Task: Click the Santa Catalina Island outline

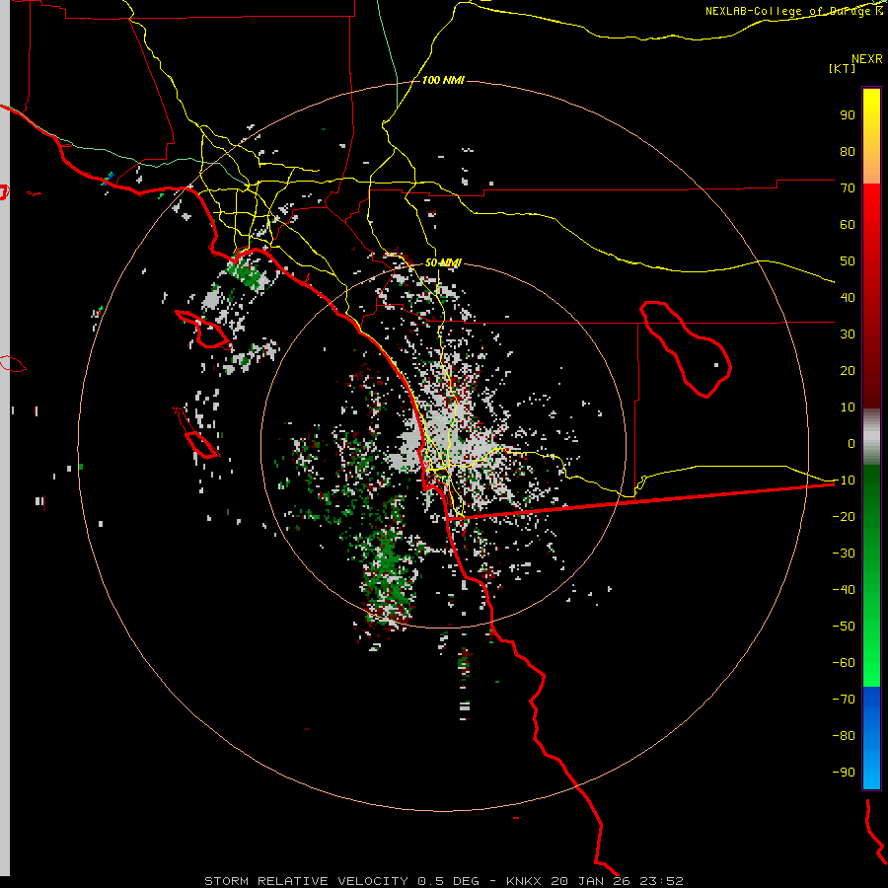Action: 202,329
